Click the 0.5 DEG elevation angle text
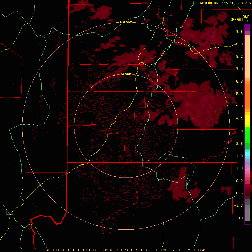 140,250
